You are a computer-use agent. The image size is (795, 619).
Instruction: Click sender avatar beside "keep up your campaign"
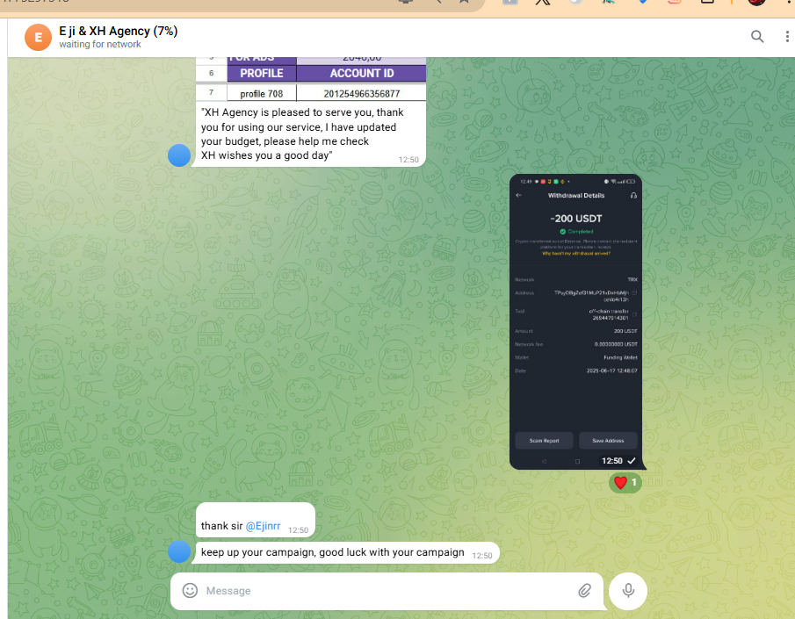[x=179, y=552]
